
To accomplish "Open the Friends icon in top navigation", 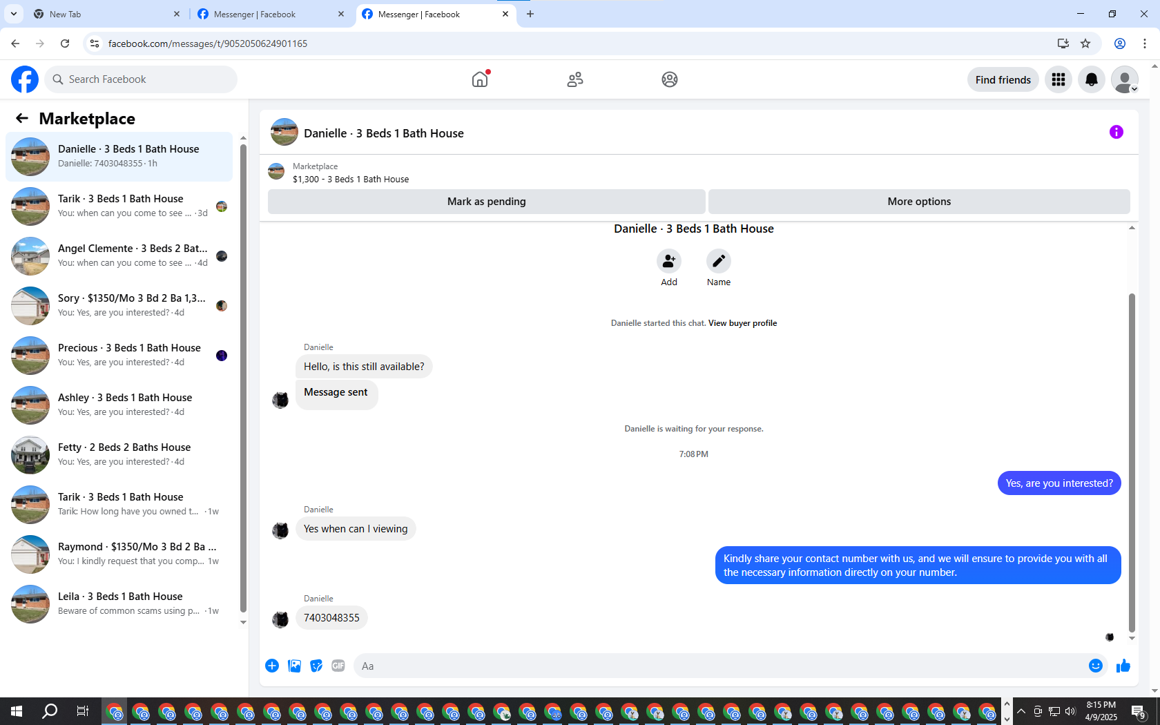I will tap(575, 79).
